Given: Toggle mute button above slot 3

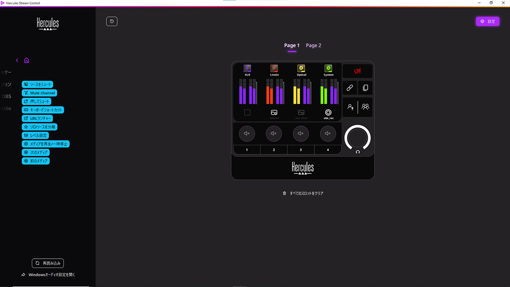Looking at the screenshot, I should coord(301,134).
